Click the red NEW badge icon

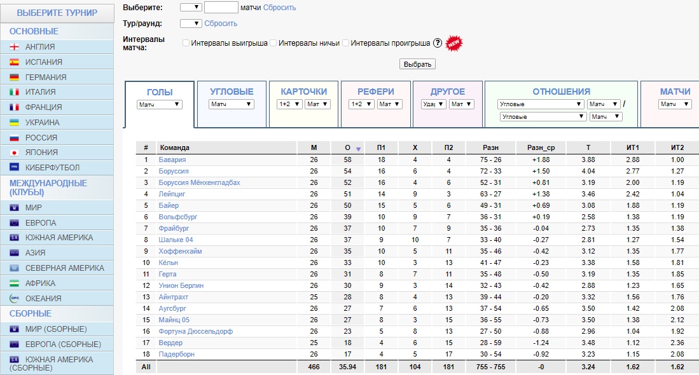pyautogui.click(x=454, y=43)
